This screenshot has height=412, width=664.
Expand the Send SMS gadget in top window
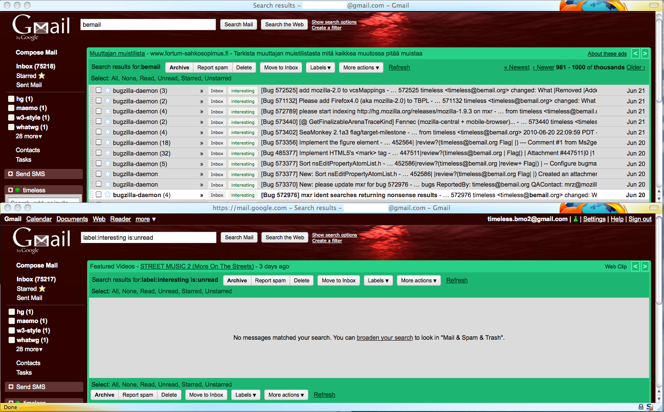coord(11,174)
